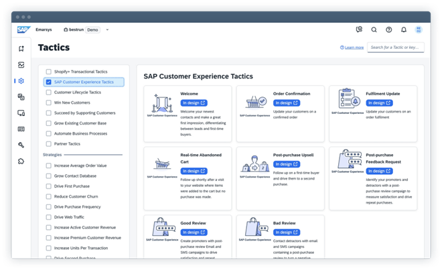Tick Reduce Customer Churn strategy
The image size is (442, 270).
tap(48, 196)
